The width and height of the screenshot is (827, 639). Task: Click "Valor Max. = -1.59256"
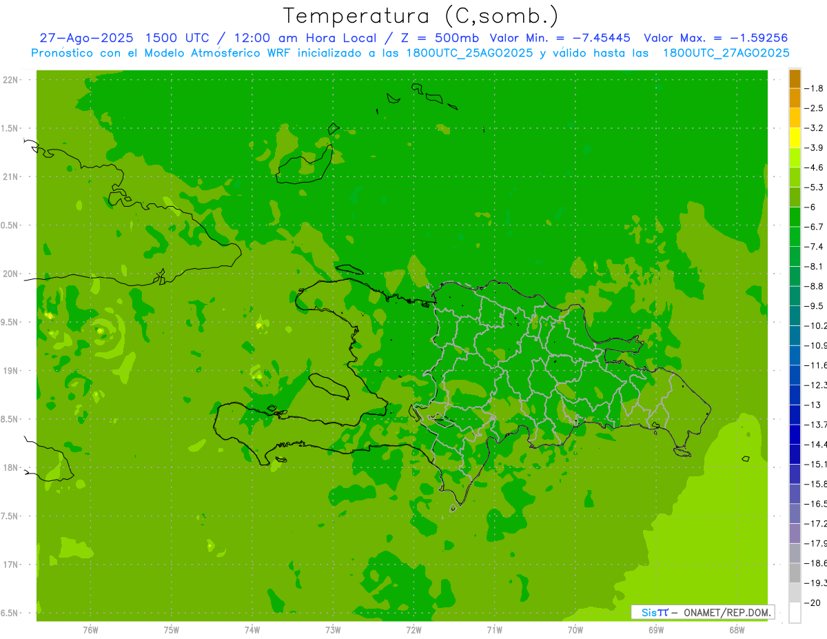pos(715,38)
